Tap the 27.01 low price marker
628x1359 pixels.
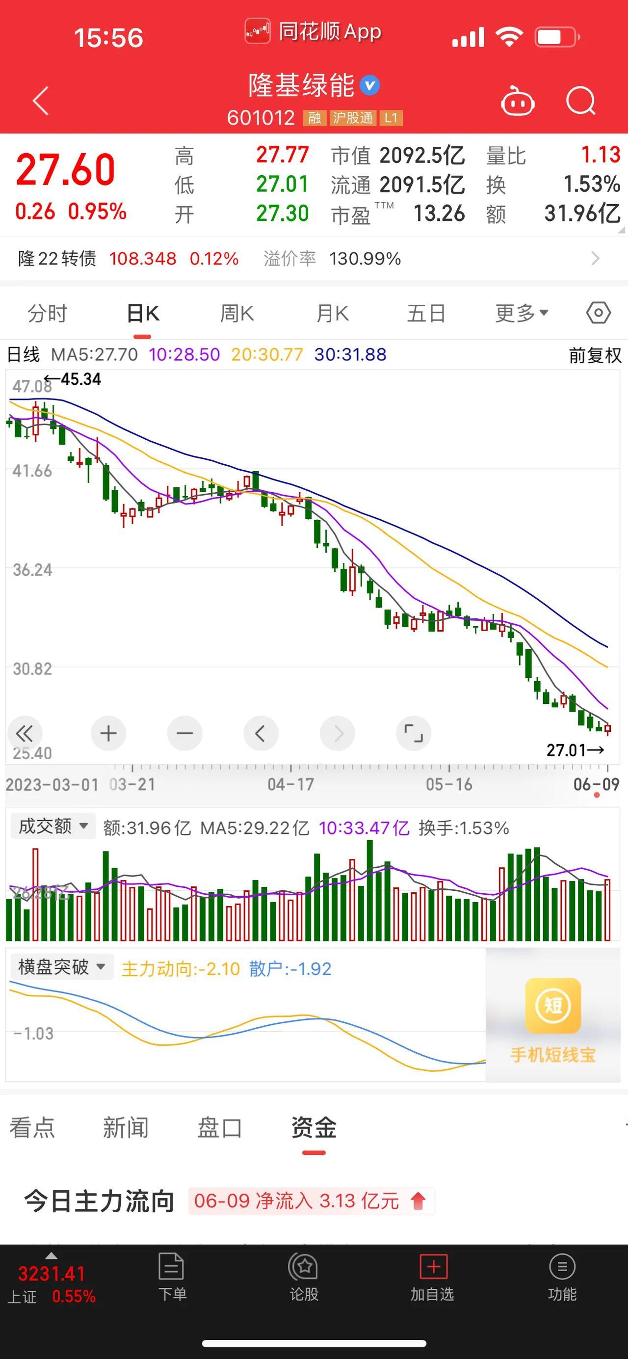coord(576,749)
